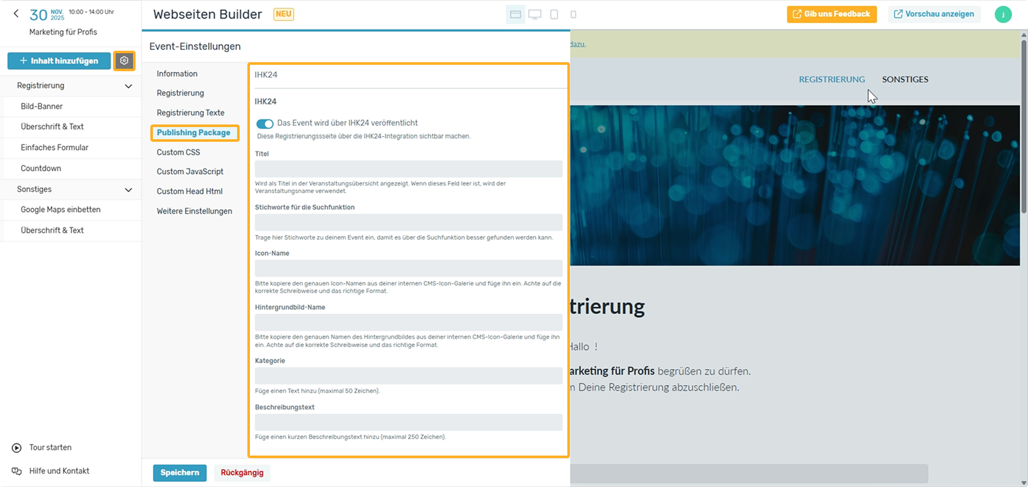The width and height of the screenshot is (1028, 487).
Task: Click the Speichern button
Action: click(180, 473)
